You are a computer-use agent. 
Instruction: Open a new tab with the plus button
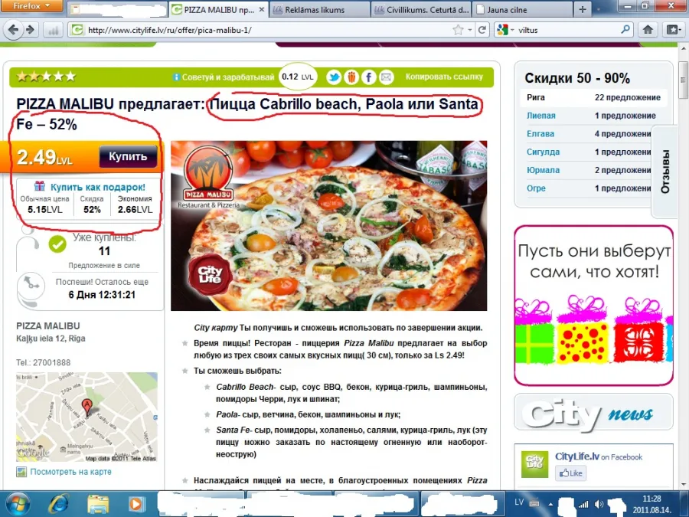[x=583, y=10]
